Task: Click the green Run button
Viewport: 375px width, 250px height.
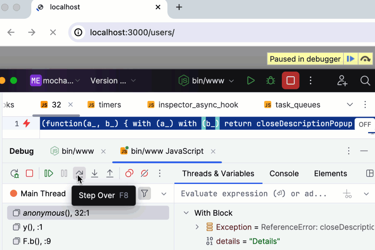Action: (251, 81)
